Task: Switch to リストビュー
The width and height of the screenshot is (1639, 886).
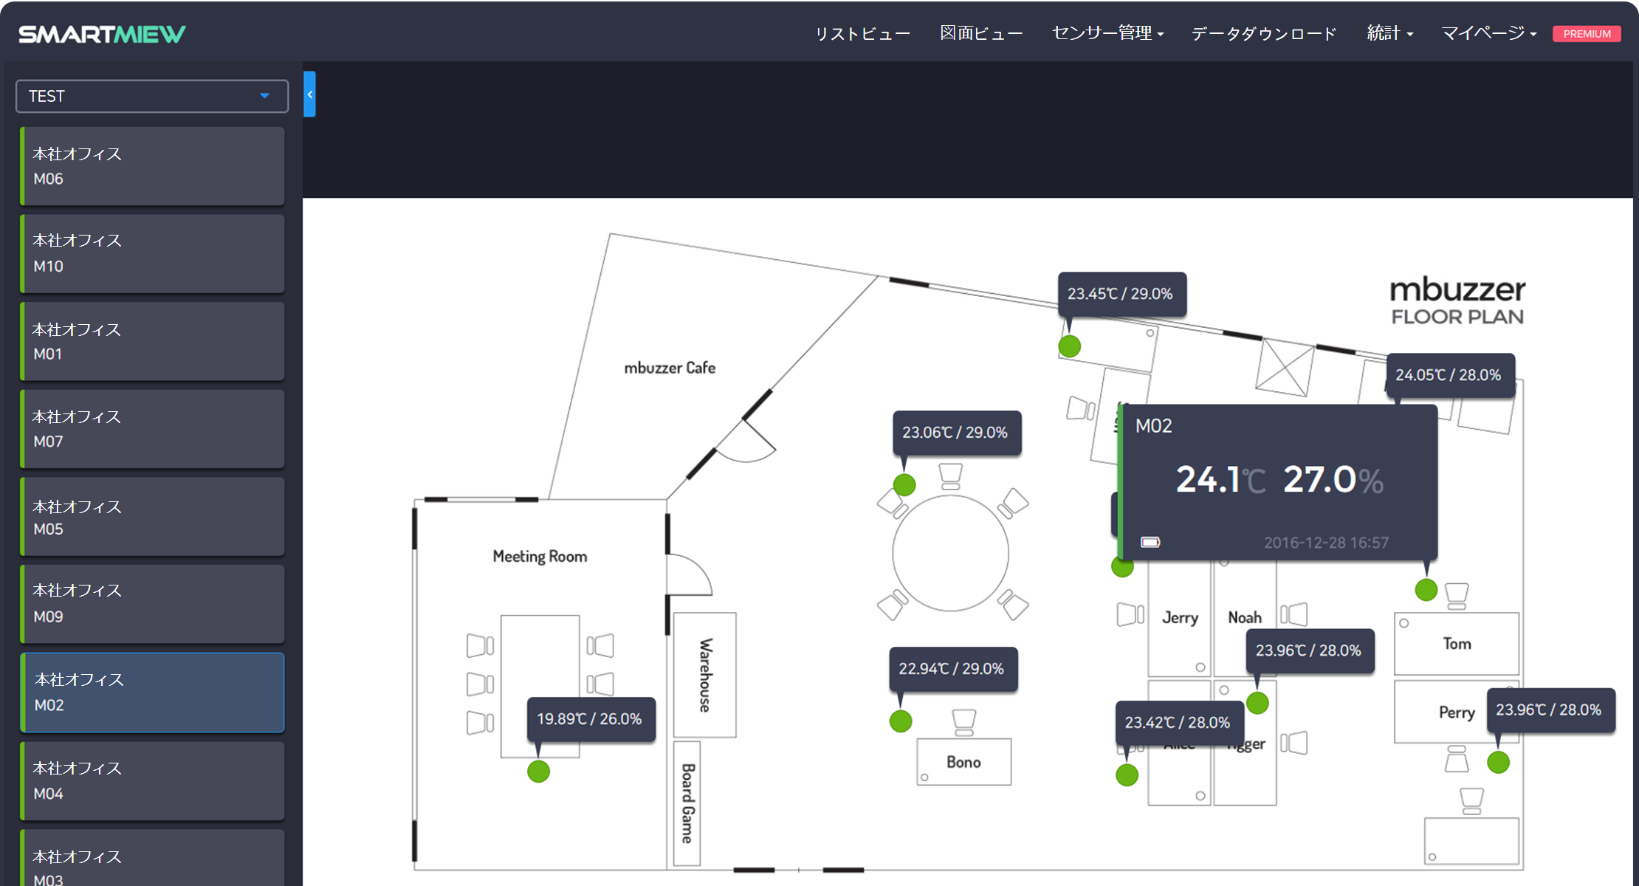Action: coord(862,33)
